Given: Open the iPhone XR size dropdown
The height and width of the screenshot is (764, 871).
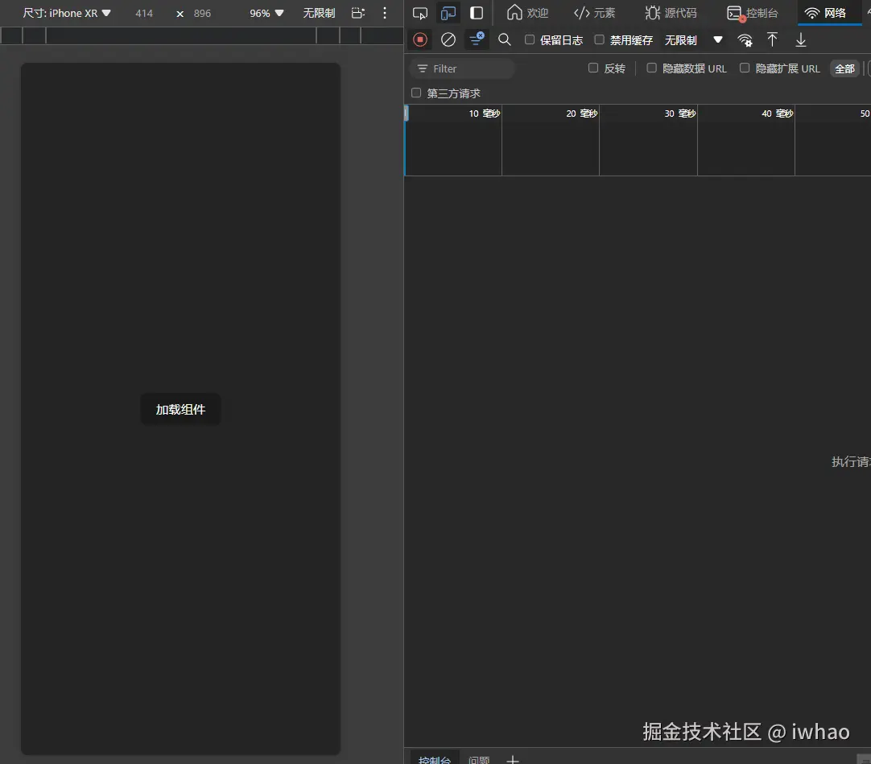Looking at the screenshot, I should click(x=67, y=13).
